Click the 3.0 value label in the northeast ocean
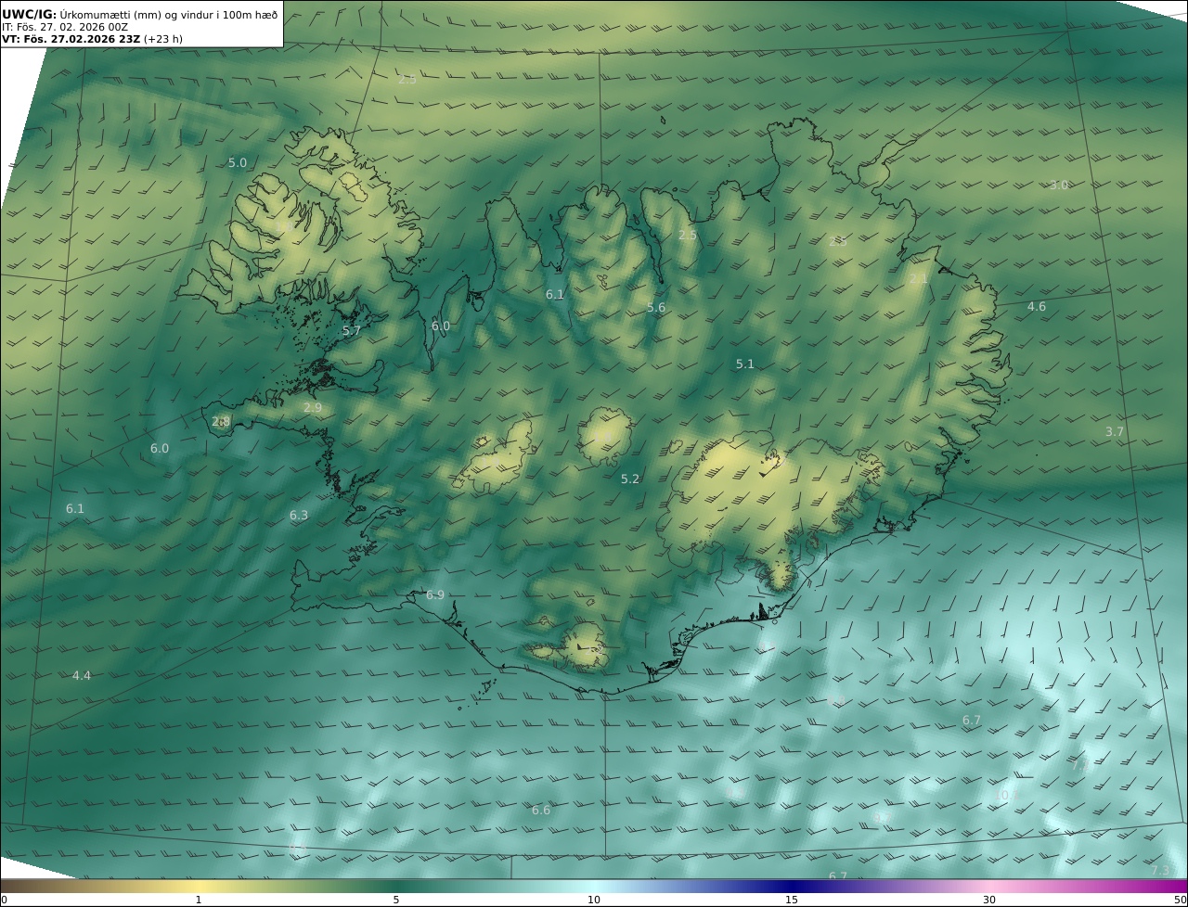Viewport: 1188px width, 907px height. pos(1059,185)
